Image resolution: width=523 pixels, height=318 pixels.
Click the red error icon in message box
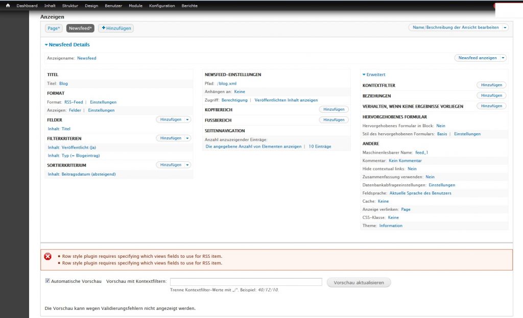coord(48,256)
